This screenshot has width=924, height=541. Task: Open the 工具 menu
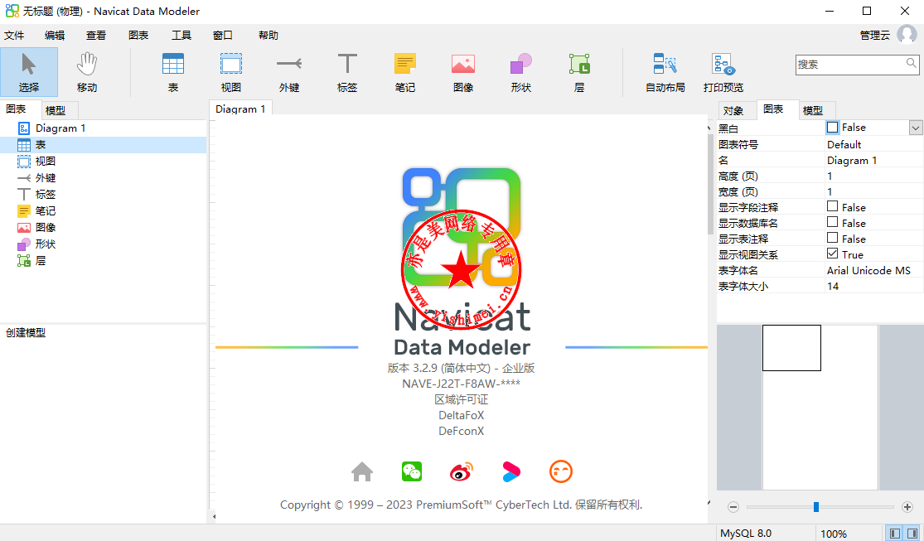[181, 36]
